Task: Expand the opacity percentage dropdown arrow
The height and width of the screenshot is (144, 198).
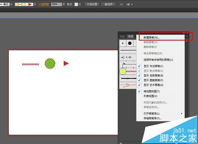Action: click(64, 4)
